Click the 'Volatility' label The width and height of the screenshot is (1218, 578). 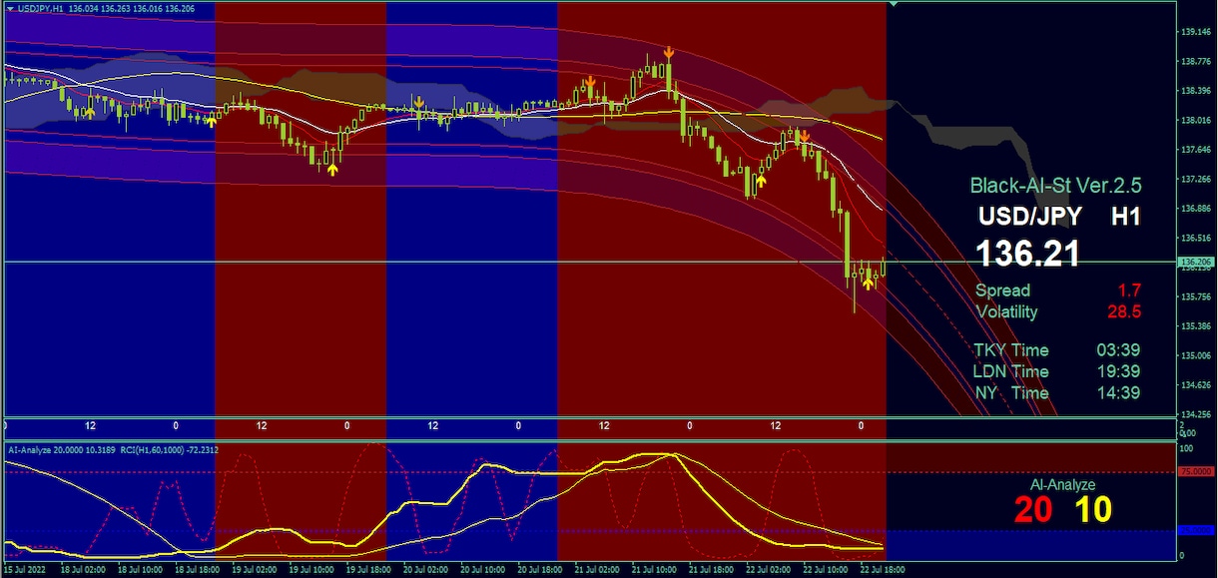coord(1007,311)
